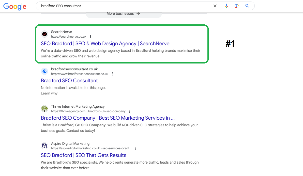This screenshot has width=303, height=176.
Task: Click the bradfordseoconsultant.co.uk globe favicon
Action: click(x=44, y=71)
